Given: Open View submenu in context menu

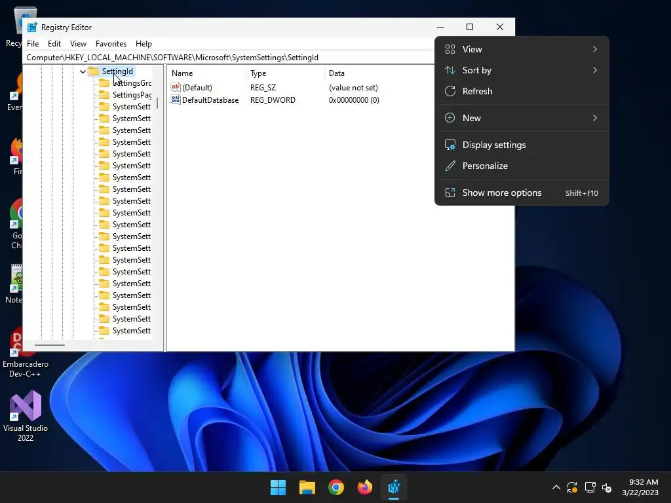Looking at the screenshot, I should (522, 49).
